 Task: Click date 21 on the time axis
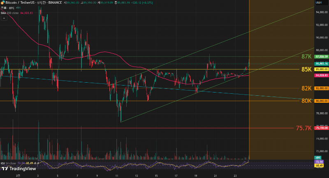pyautogui.click(x=215, y=175)
